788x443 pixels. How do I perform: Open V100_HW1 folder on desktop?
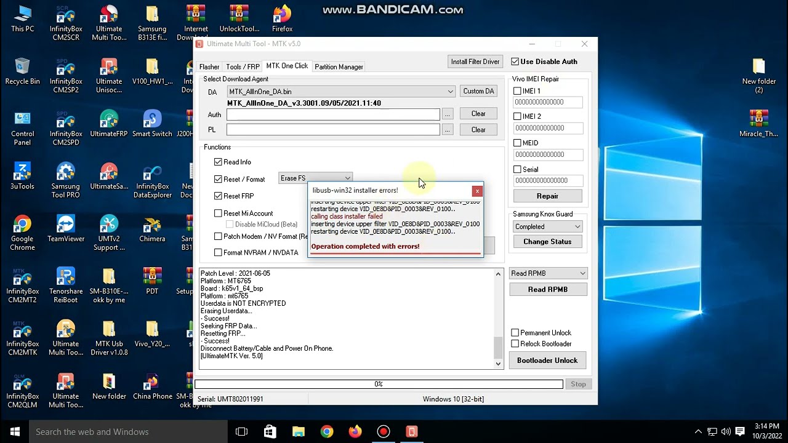click(152, 72)
